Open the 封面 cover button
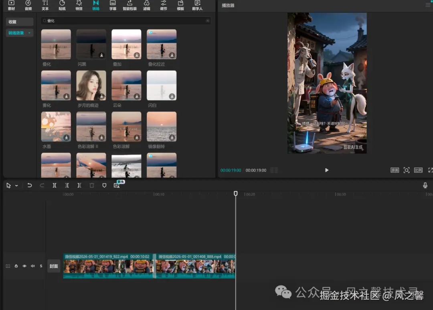 pos(54,266)
